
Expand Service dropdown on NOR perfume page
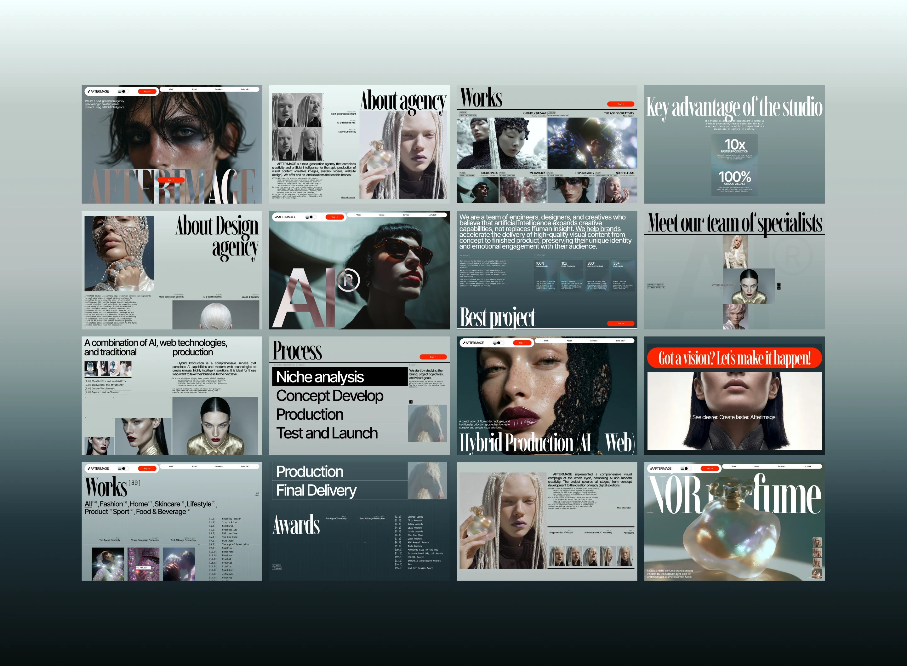click(x=781, y=467)
